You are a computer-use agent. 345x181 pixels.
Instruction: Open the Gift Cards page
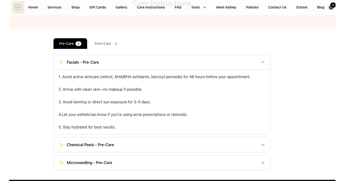97,7
